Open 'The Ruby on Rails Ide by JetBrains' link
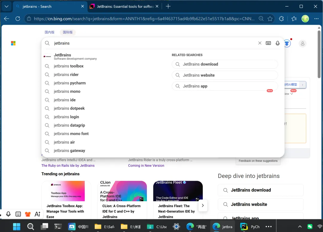This screenshot has width=323, height=232. click(68, 166)
